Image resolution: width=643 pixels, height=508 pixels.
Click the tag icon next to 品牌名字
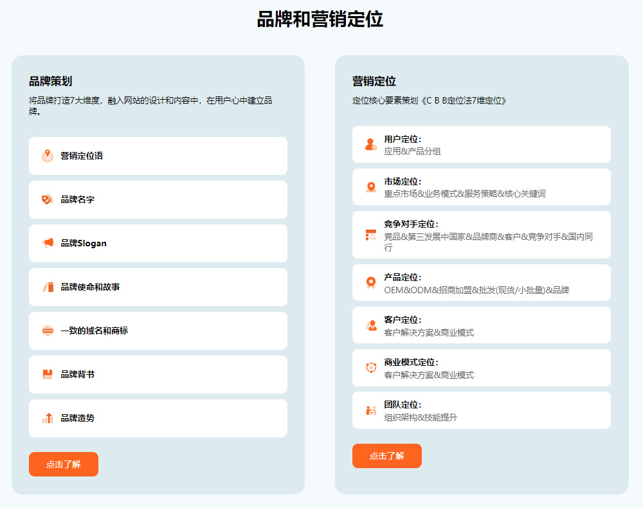pos(48,199)
